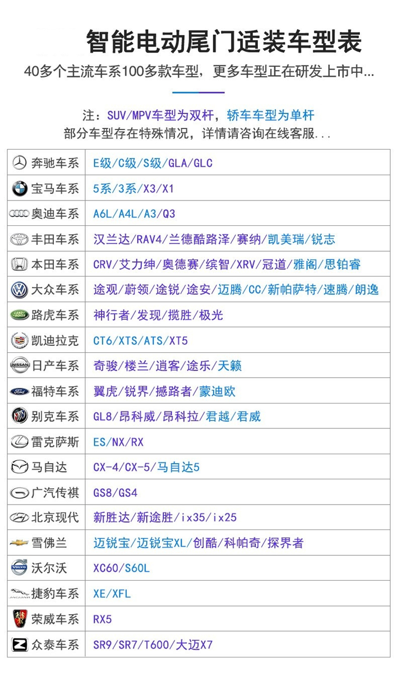Select the 日产车系 brand label
Viewport: 397px width, 677px height.
pyautogui.click(x=55, y=366)
